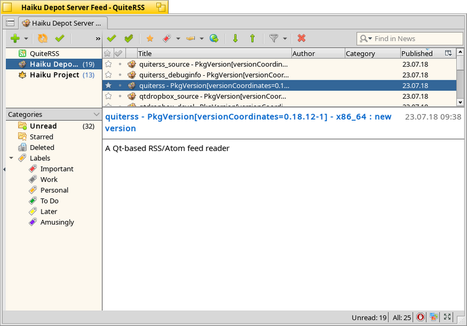The height and width of the screenshot is (326, 467).
Task: Mark selected news read with single checkmark
Action: (x=111, y=38)
